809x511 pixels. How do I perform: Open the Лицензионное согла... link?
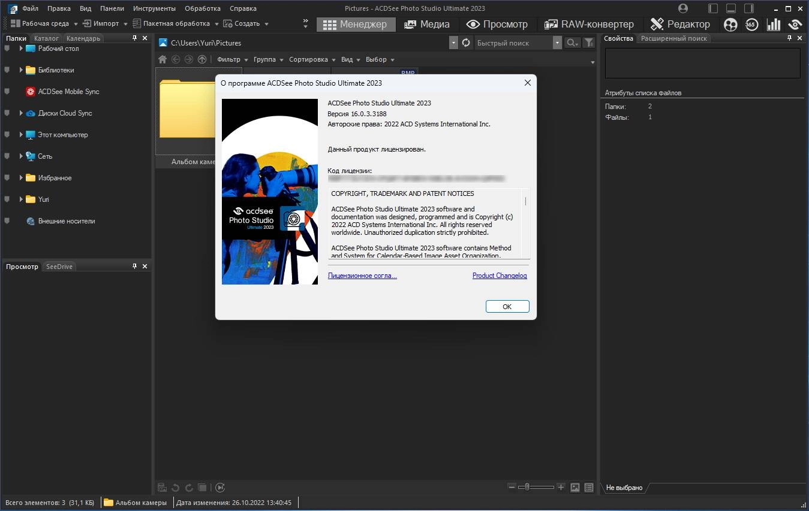pos(362,276)
